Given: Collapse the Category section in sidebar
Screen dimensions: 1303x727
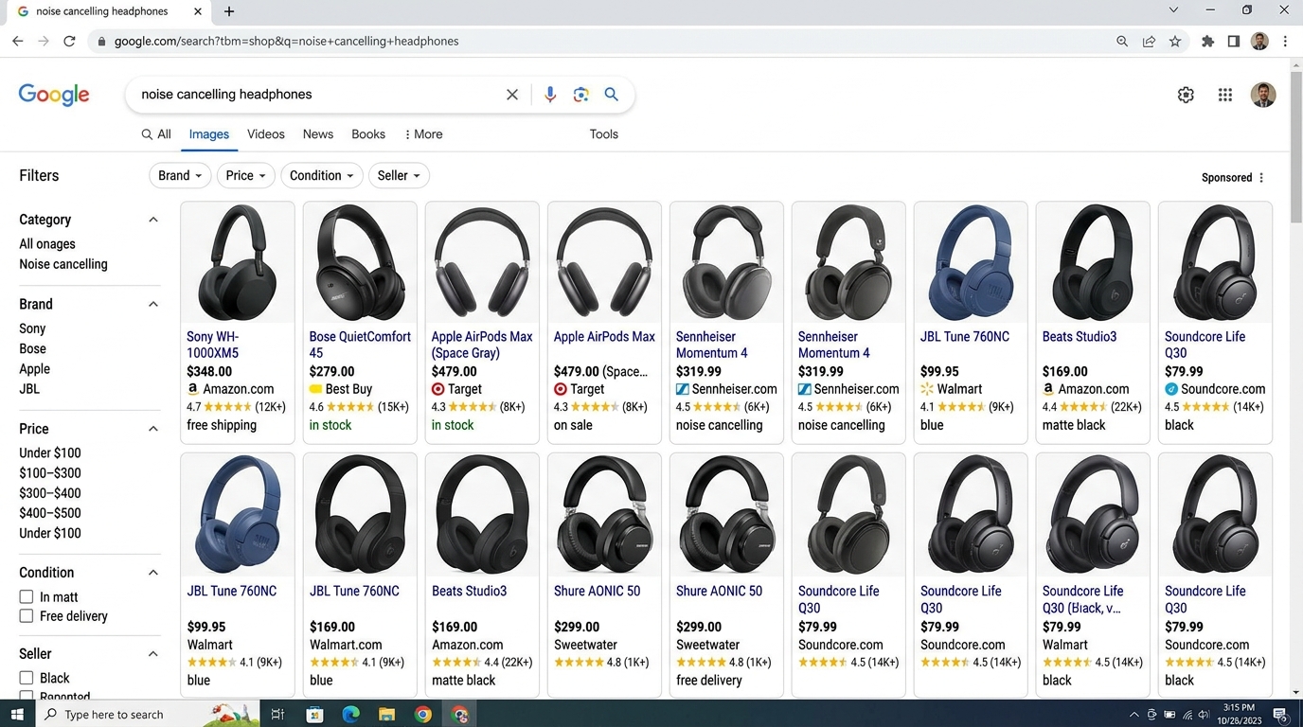Looking at the screenshot, I should point(152,220).
